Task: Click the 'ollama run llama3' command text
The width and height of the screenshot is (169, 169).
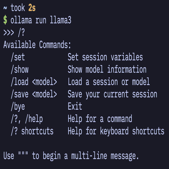Action: [41, 20]
